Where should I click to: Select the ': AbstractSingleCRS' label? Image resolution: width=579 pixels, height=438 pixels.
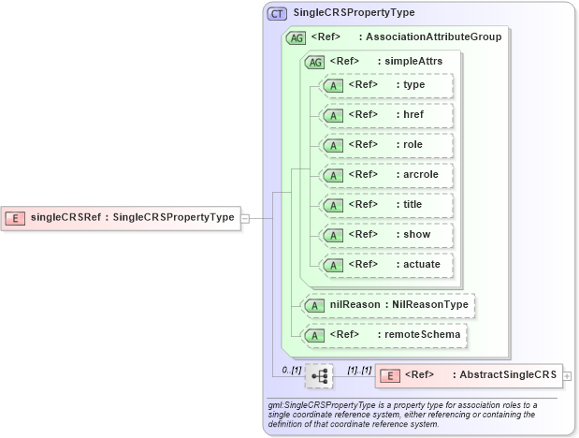pyautogui.click(x=505, y=374)
